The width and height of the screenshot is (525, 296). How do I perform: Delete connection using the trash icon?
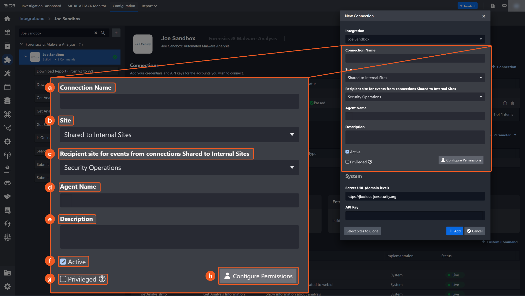click(x=512, y=103)
